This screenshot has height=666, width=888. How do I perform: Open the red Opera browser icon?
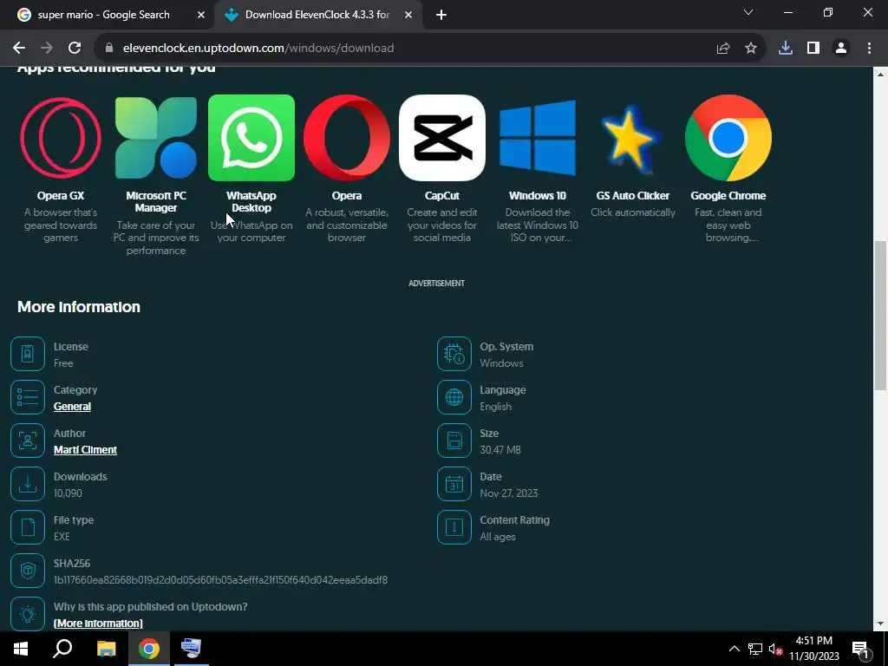click(x=347, y=138)
